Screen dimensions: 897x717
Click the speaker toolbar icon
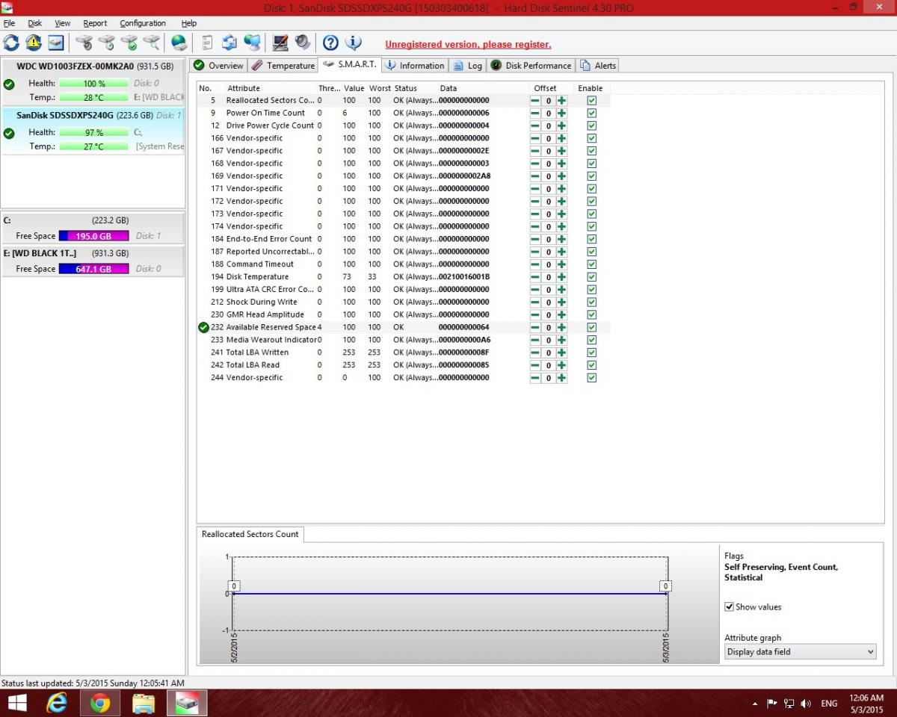(303, 43)
